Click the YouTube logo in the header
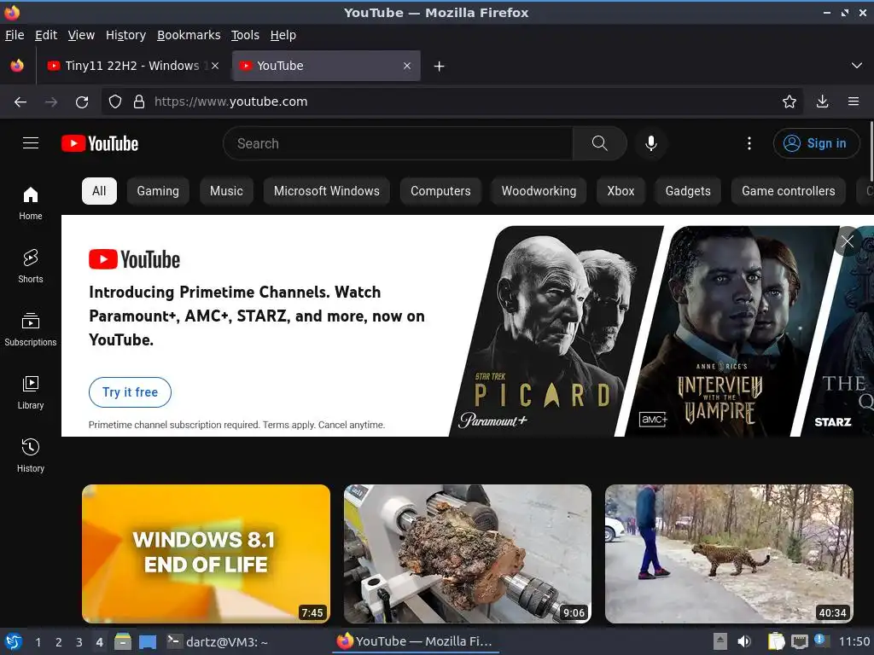The height and width of the screenshot is (655, 874). 100,143
